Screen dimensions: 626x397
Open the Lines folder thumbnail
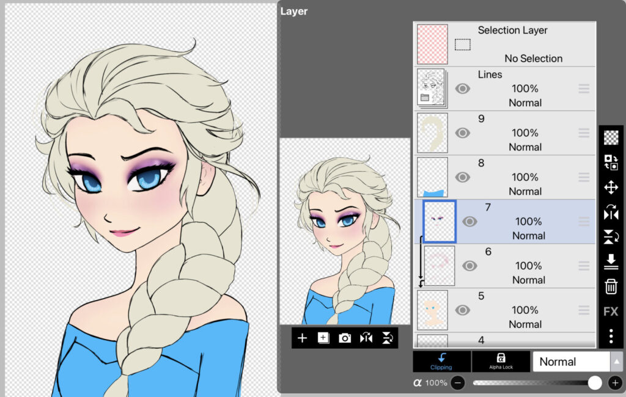(432, 89)
